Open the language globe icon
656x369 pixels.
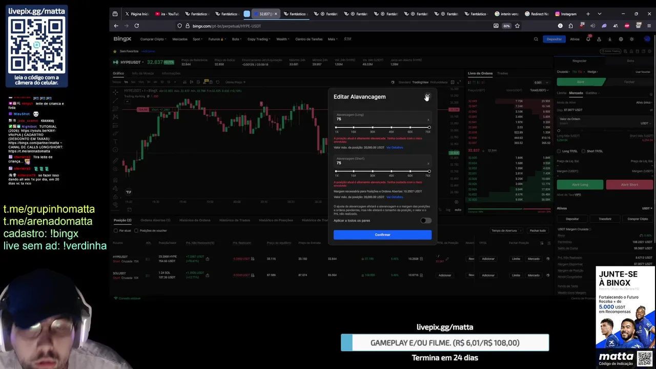pos(621,39)
